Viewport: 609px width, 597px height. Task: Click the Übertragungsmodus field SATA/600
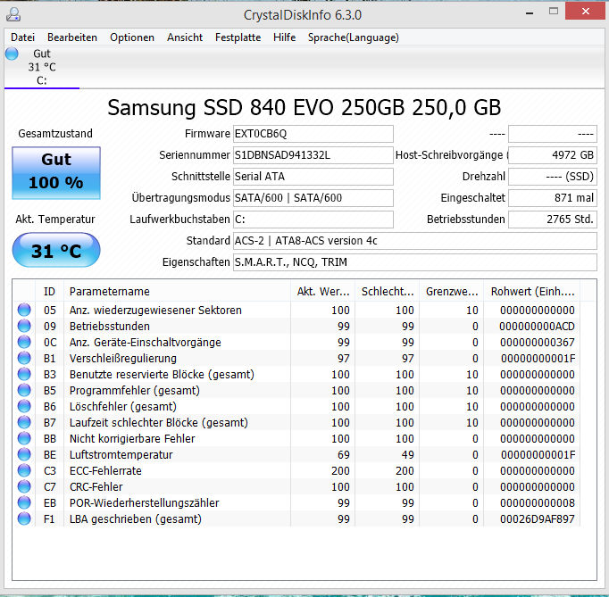pos(313,198)
